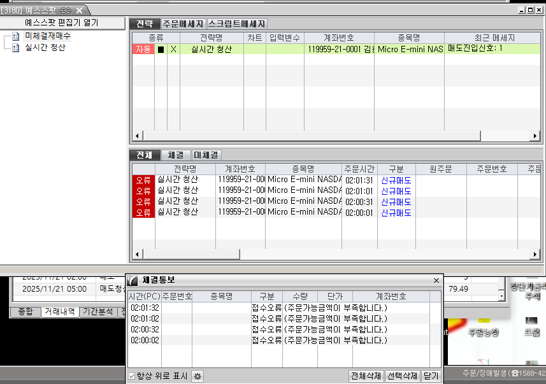The image size is (546, 384).
Task: Close the 예스스팟 tab with its X
Action: 79,11
